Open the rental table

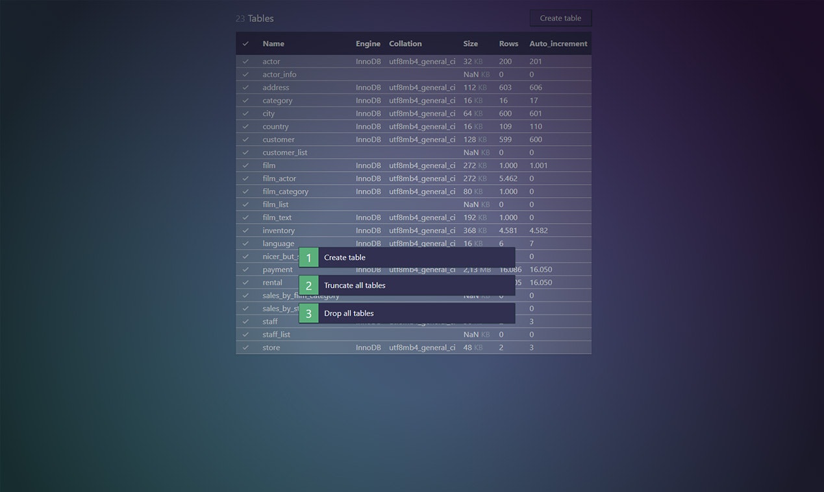[x=272, y=282]
